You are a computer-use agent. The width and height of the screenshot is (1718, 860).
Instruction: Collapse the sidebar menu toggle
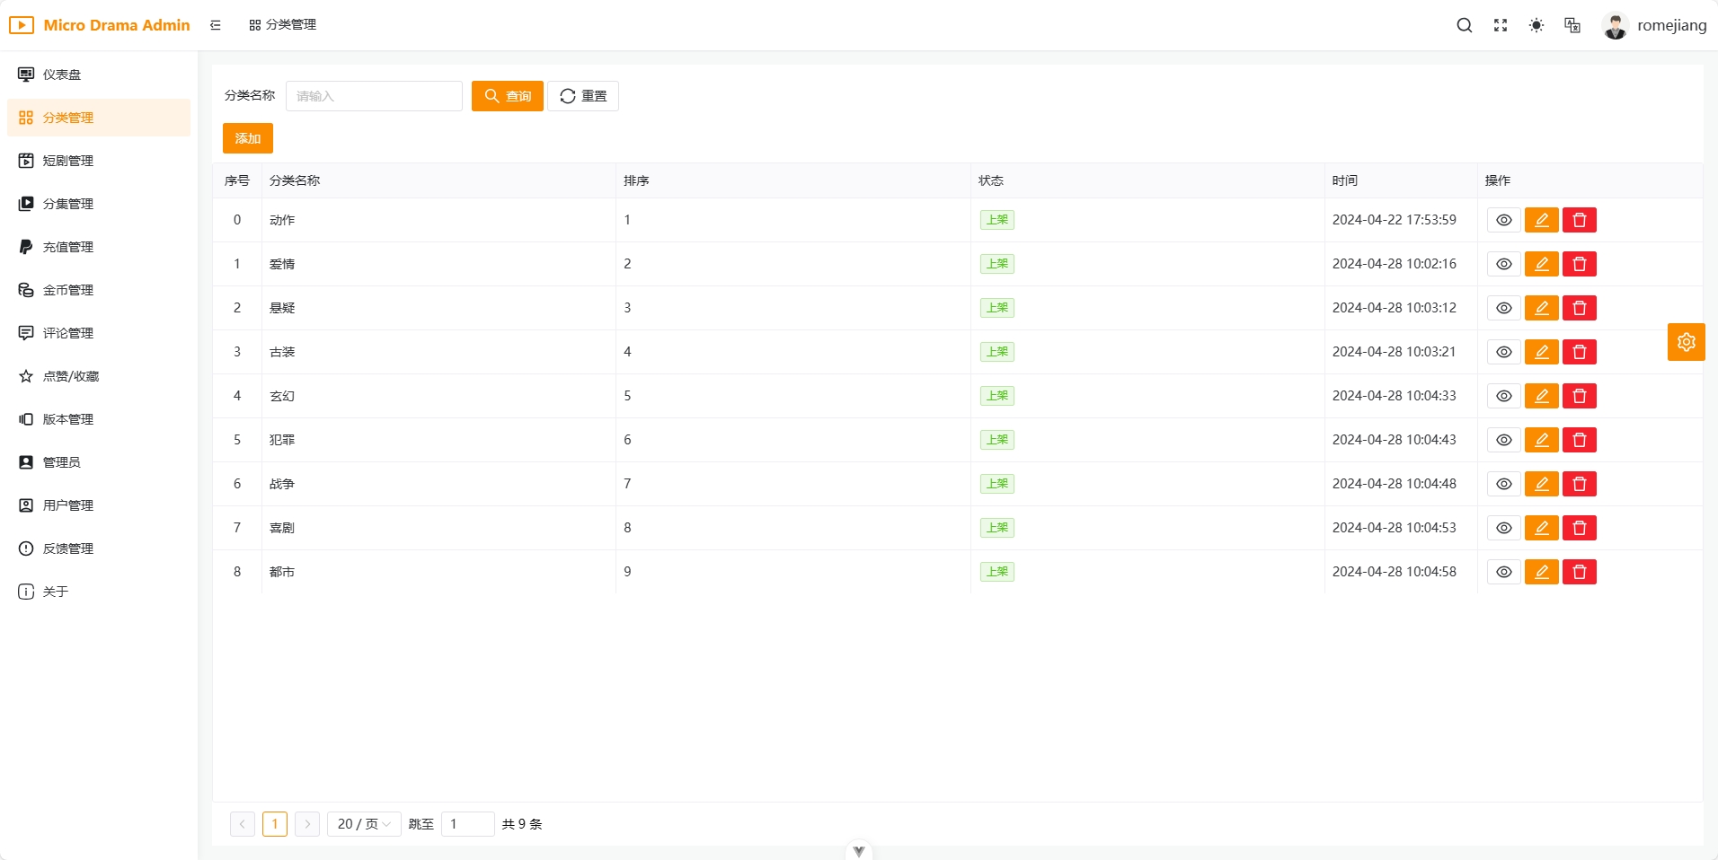(x=216, y=25)
